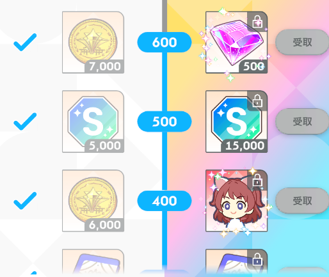The width and height of the screenshot is (329, 277).
Task: Tap the lock icon on character stamp
Action: coord(257,180)
